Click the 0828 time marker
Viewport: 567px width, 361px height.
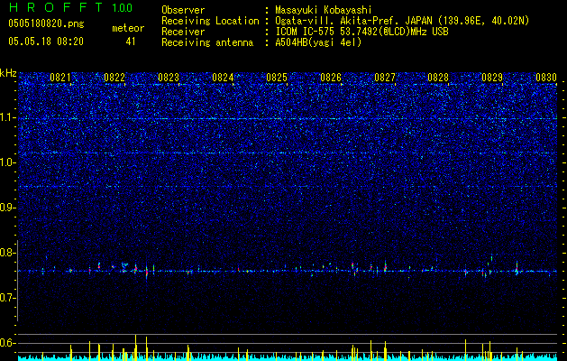(x=438, y=78)
